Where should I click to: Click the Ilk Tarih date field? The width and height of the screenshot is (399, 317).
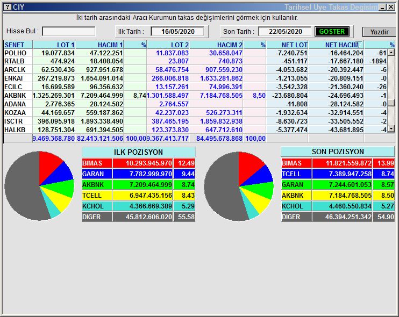tap(177, 32)
